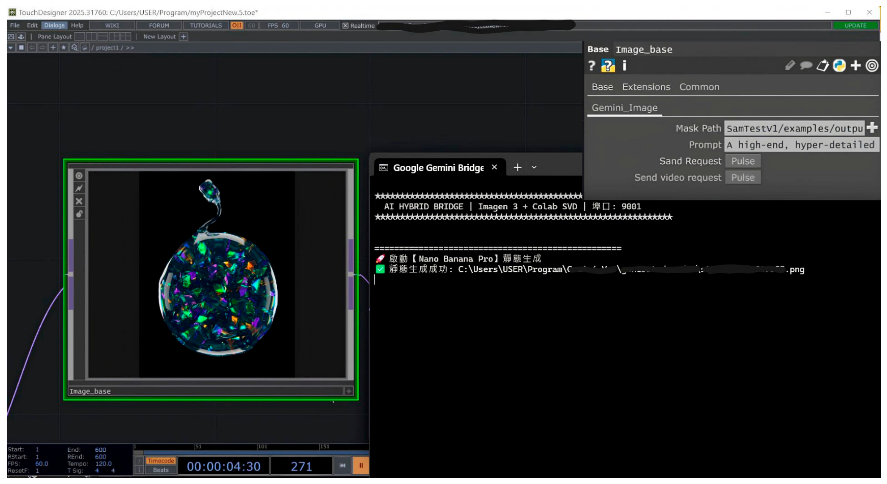Toggle Beats display mode
The width and height of the screenshot is (887, 484).
point(161,470)
